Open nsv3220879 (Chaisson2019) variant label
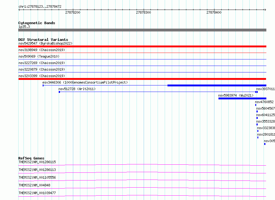Viewport: 275px width, 200px height. 42,69
